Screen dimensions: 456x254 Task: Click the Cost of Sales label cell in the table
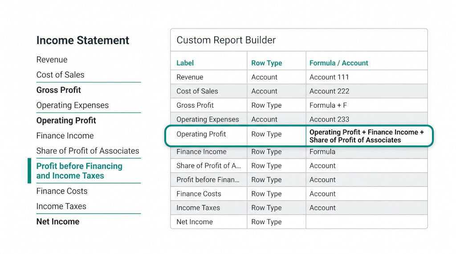[209, 91]
